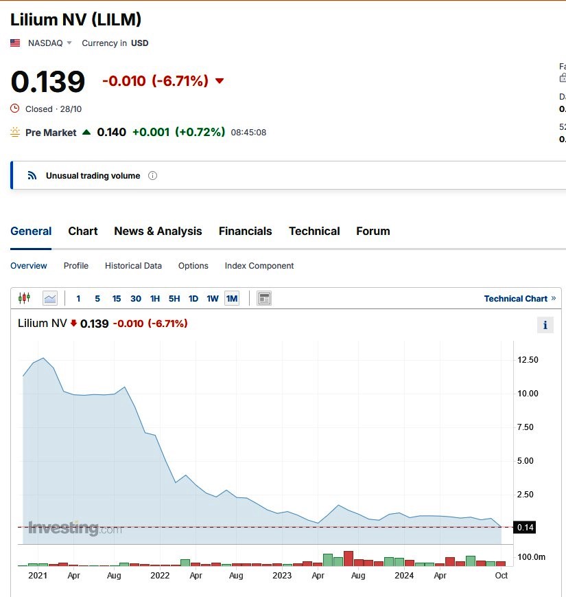Set chart interval to 5 minutes

coord(97,298)
